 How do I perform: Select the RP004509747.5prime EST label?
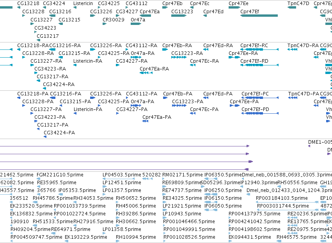(x=36, y=238)
